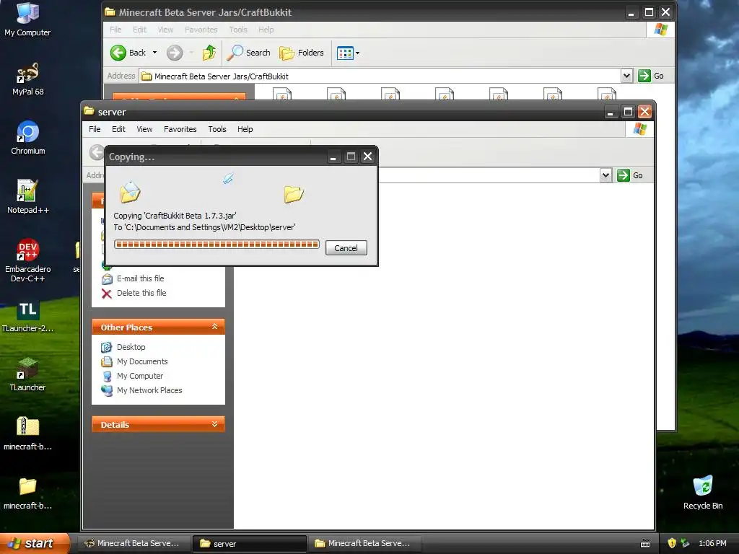
Task: Click the taskbar clock 1:06 PM
Action: coord(712,543)
